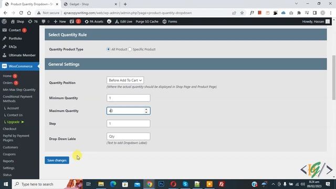Open browser side panel icon
Image resolution: width=336 pixels, height=189 pixels.
tap(314, 13)
